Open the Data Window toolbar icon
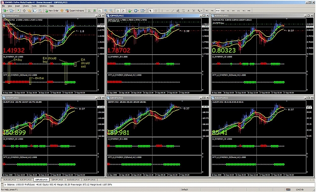 pos(24,11)
